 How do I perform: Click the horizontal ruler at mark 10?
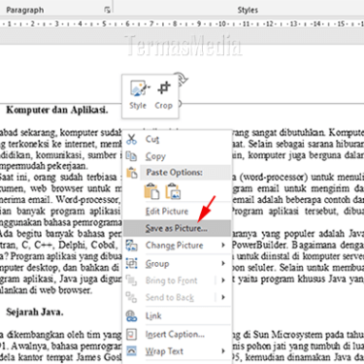tap(222, 24)
